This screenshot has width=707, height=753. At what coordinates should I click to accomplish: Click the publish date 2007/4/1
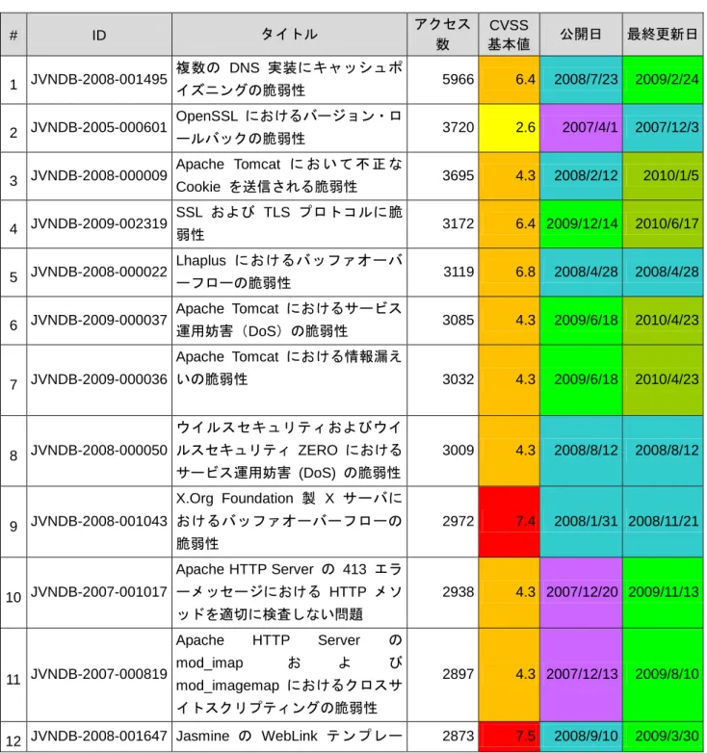[581, 127]
